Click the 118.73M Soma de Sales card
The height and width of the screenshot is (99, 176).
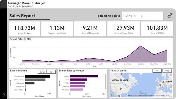[24, 29]
